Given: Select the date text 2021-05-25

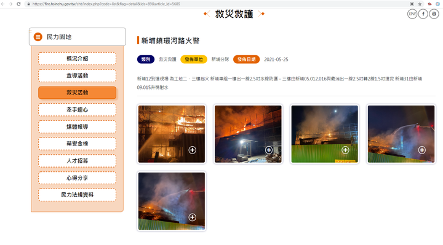Looking at the screenshot, I should tap(276, 60).
